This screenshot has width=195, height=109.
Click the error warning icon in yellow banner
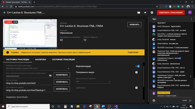[x=8, y=52]
